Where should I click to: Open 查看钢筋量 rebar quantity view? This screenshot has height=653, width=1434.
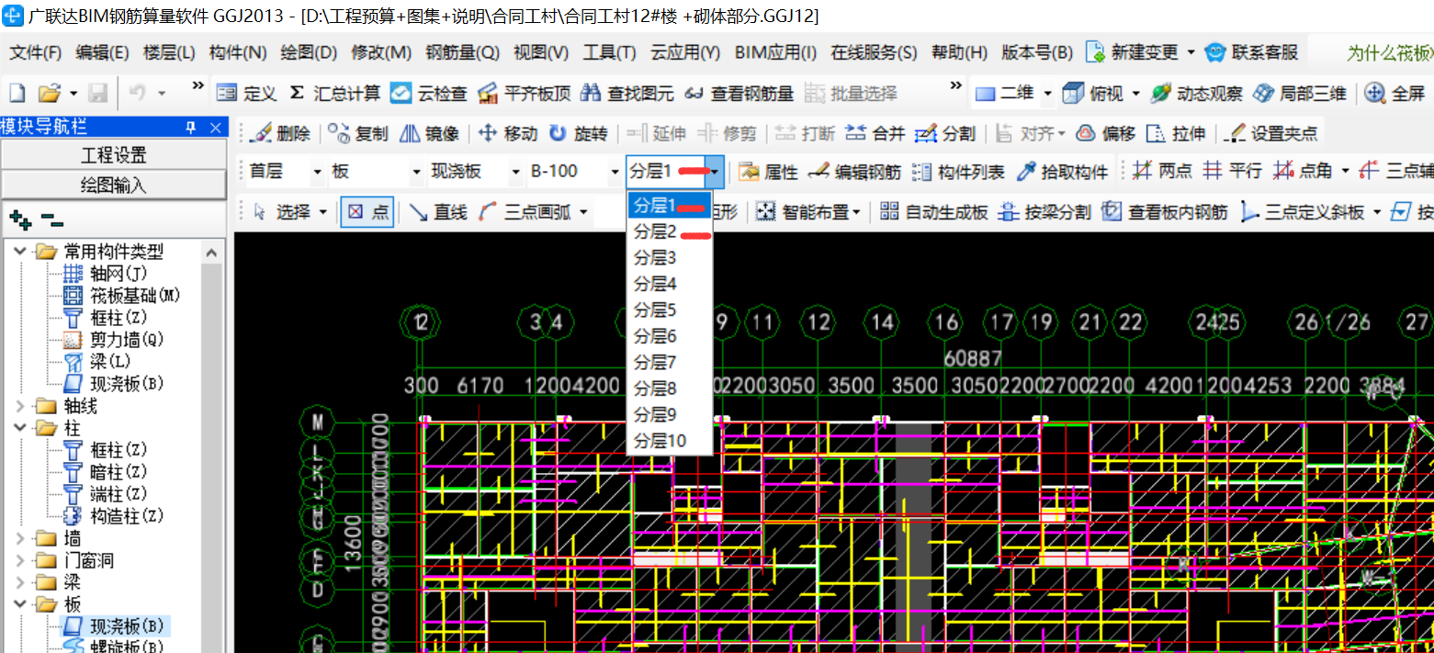[740, 93]
